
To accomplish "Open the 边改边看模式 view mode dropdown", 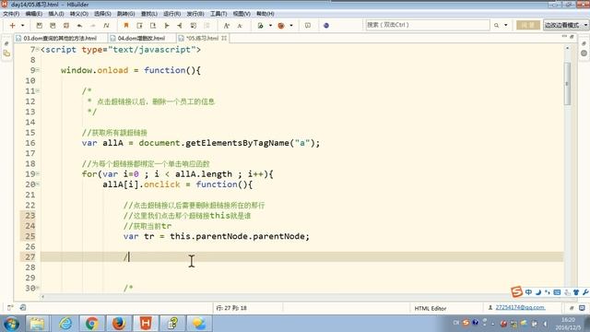I will click(565, 25).
